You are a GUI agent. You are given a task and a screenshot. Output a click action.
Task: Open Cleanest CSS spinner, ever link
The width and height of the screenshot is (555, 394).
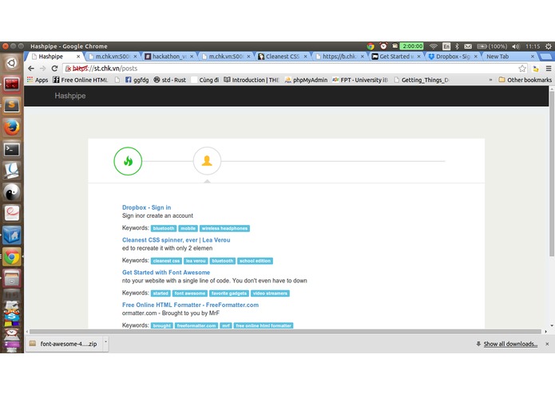[176, 240]
